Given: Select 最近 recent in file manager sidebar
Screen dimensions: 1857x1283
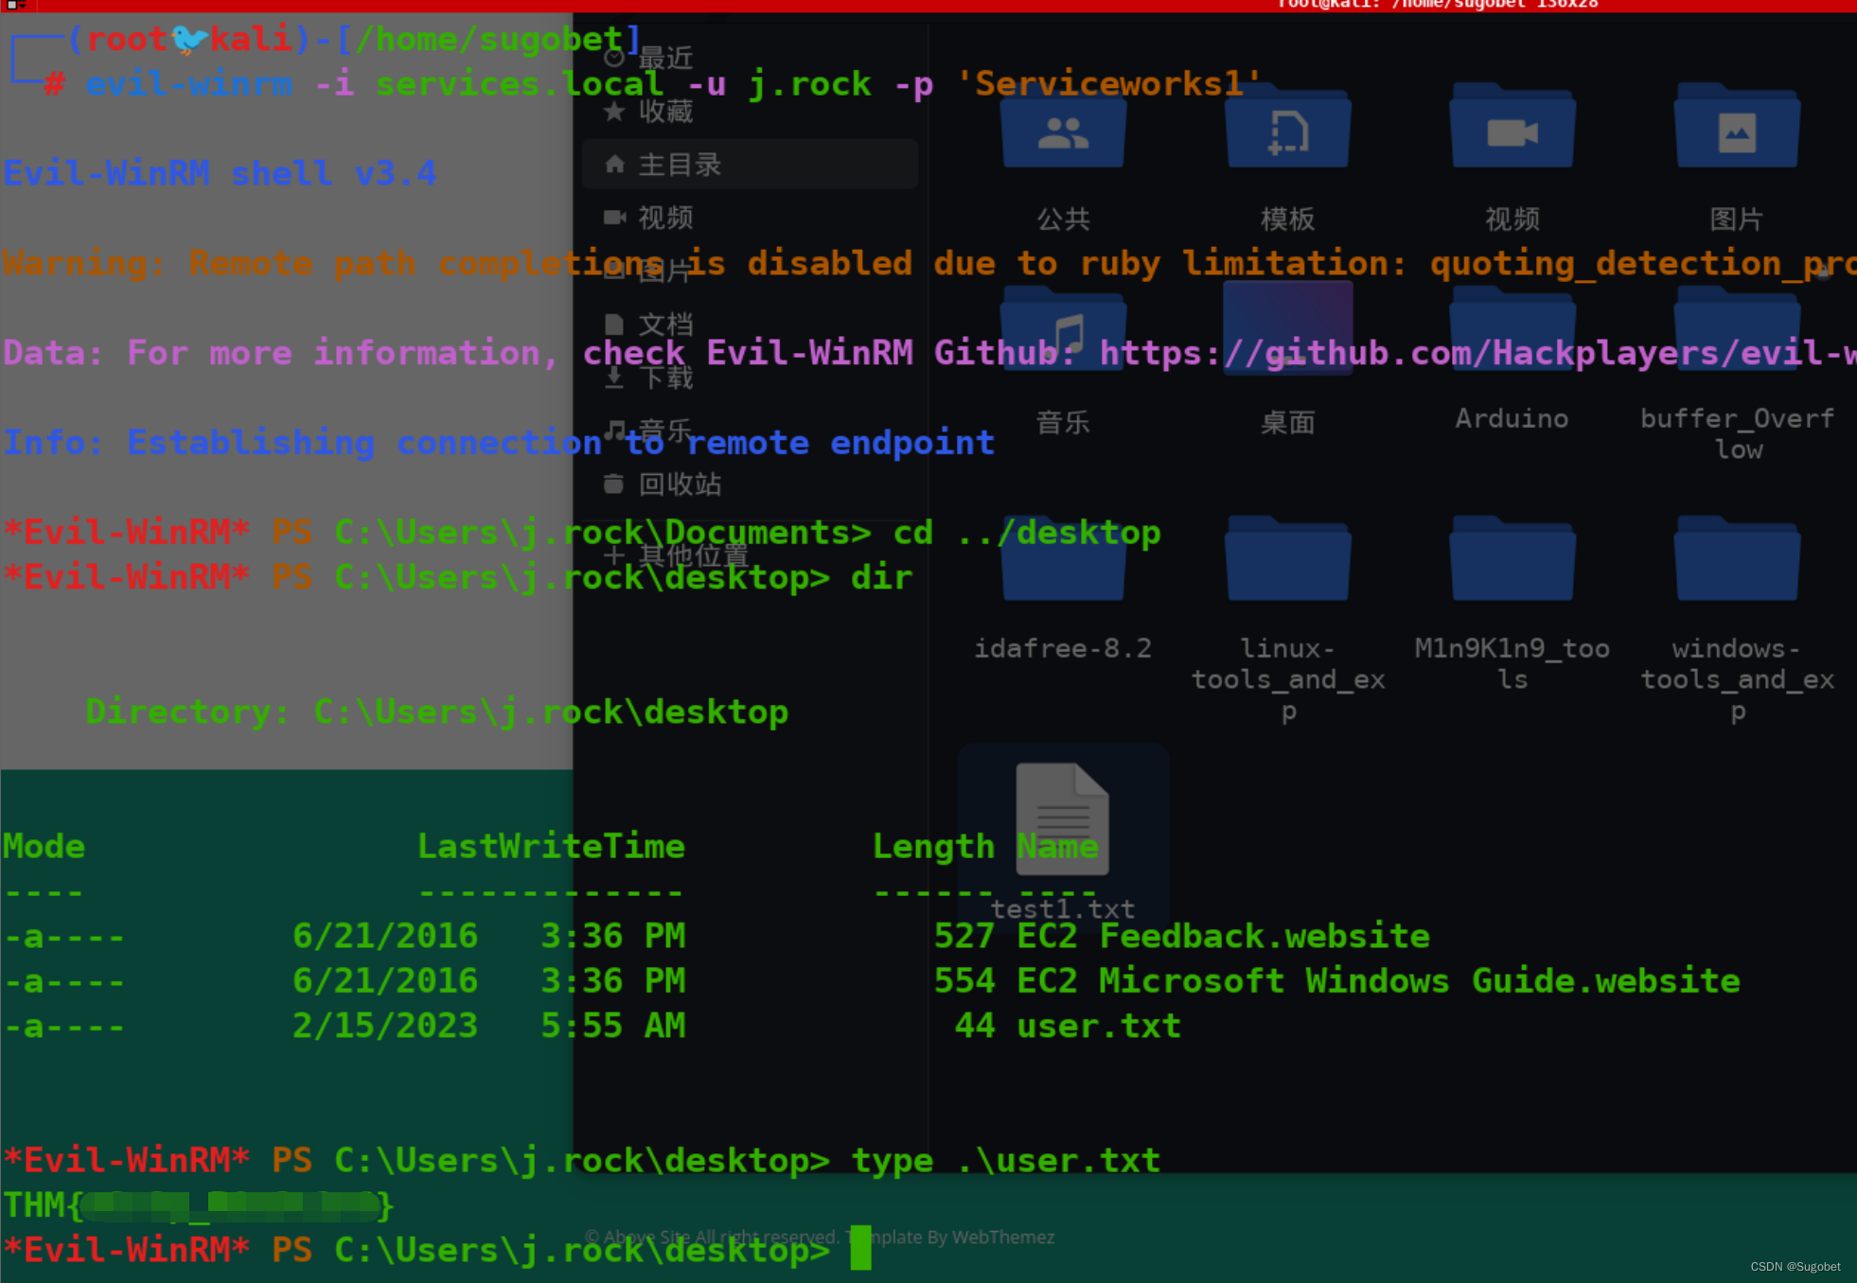Looking at the screenshot, I should [x=751, y=58].
